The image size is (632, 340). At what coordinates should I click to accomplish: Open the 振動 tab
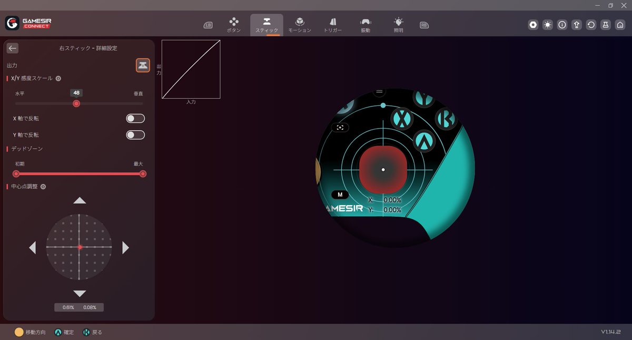pos(365,25)
